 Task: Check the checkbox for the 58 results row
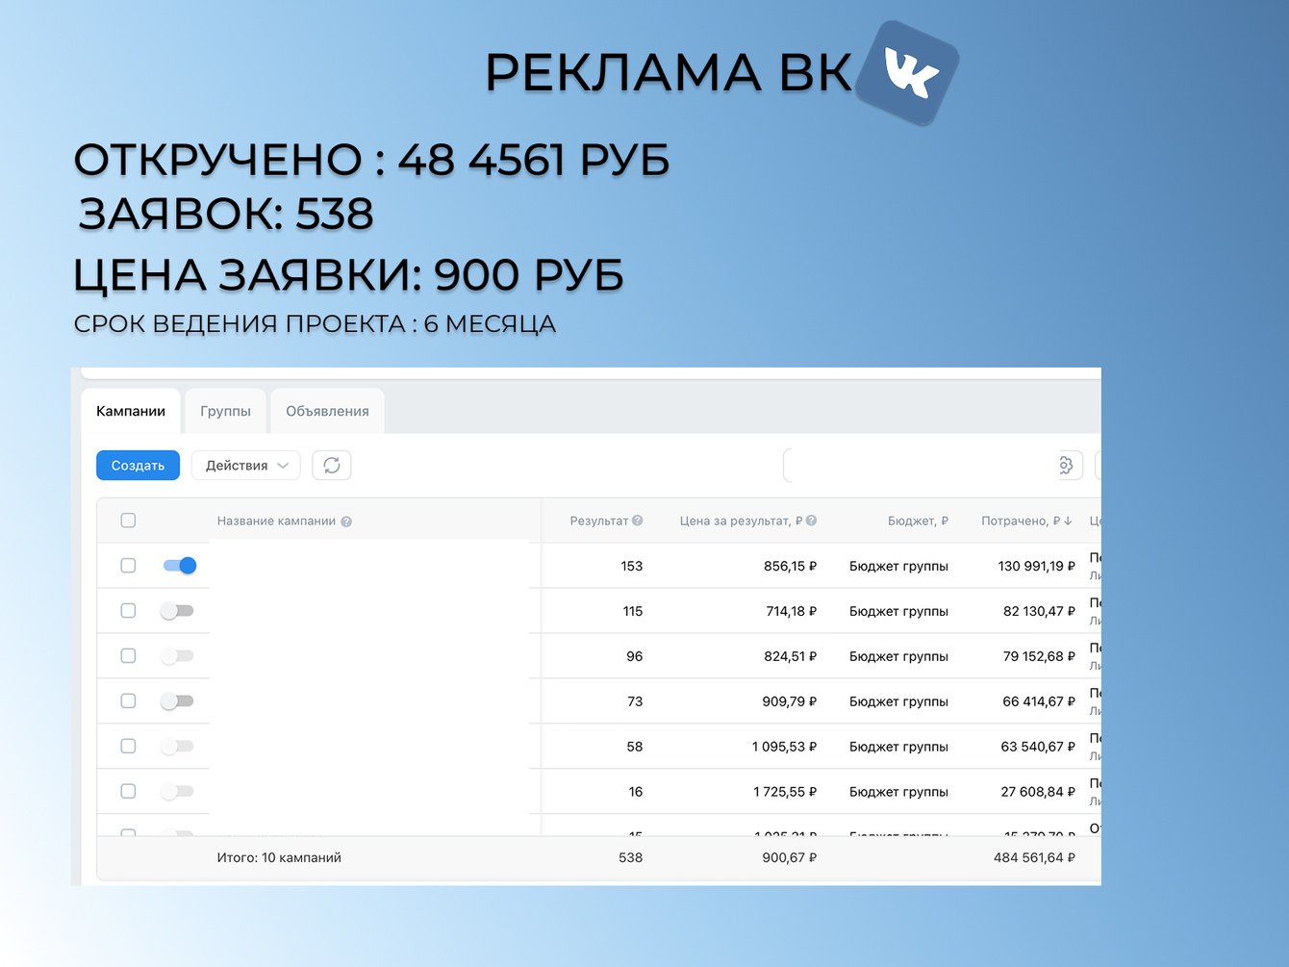pos(128,747)
